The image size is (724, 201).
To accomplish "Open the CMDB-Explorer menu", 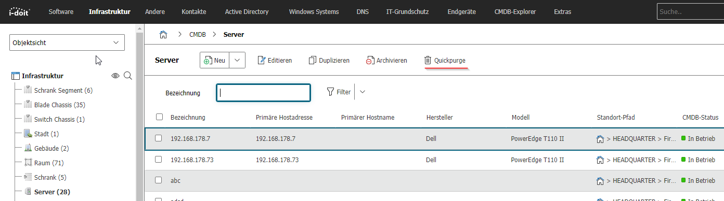I will [515, 11].
